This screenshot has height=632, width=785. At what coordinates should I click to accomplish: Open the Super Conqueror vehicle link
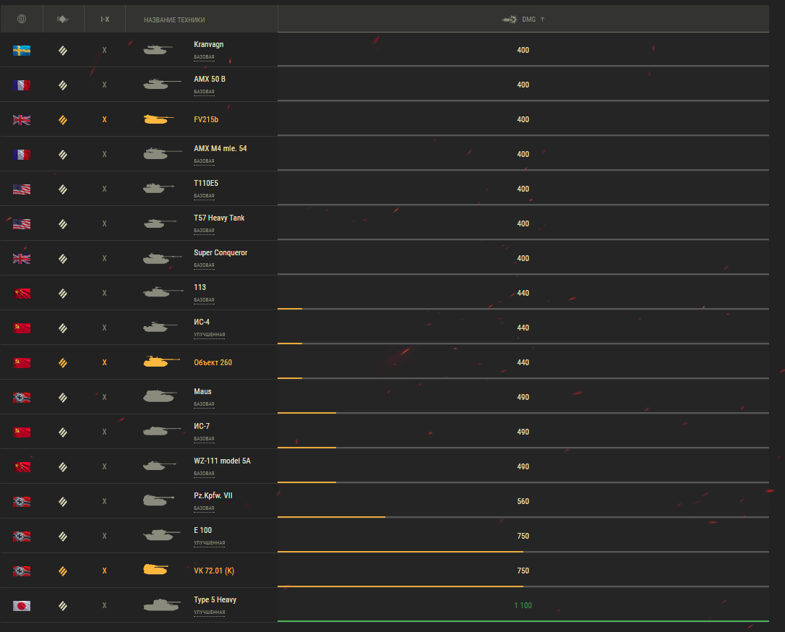tap(220, 253)
